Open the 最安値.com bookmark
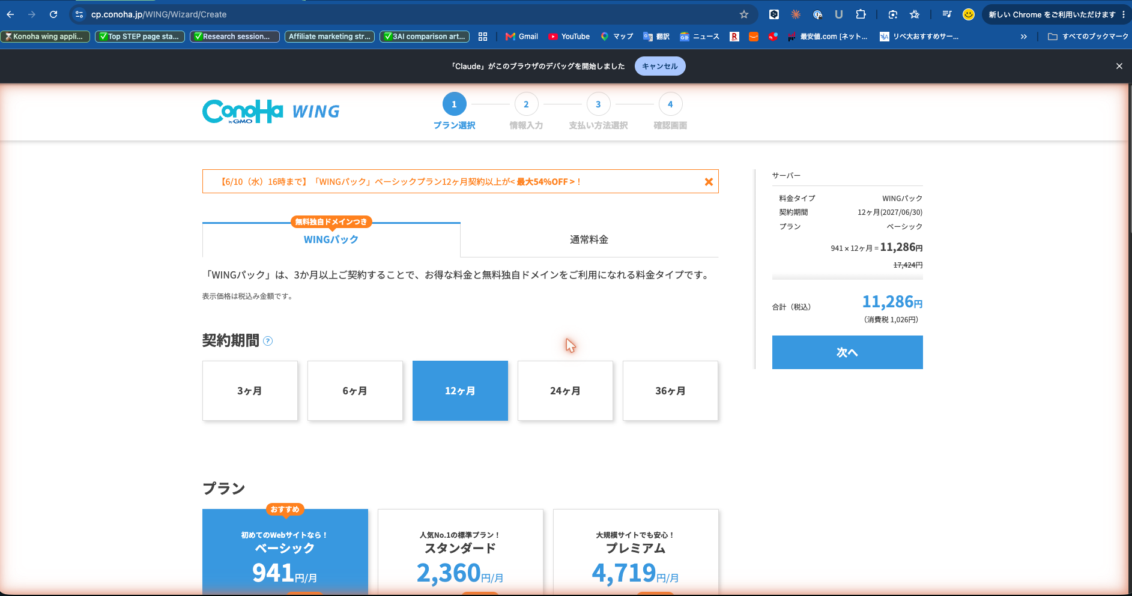The image size is (1132, 596). [x=828, y=37]
